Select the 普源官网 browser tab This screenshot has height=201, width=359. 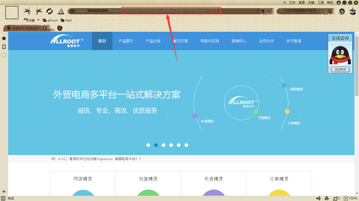coord(25,29)
